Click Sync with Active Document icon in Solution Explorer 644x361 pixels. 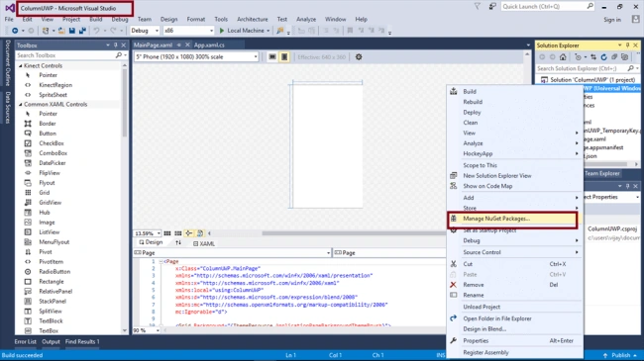(x=593, y=57)
